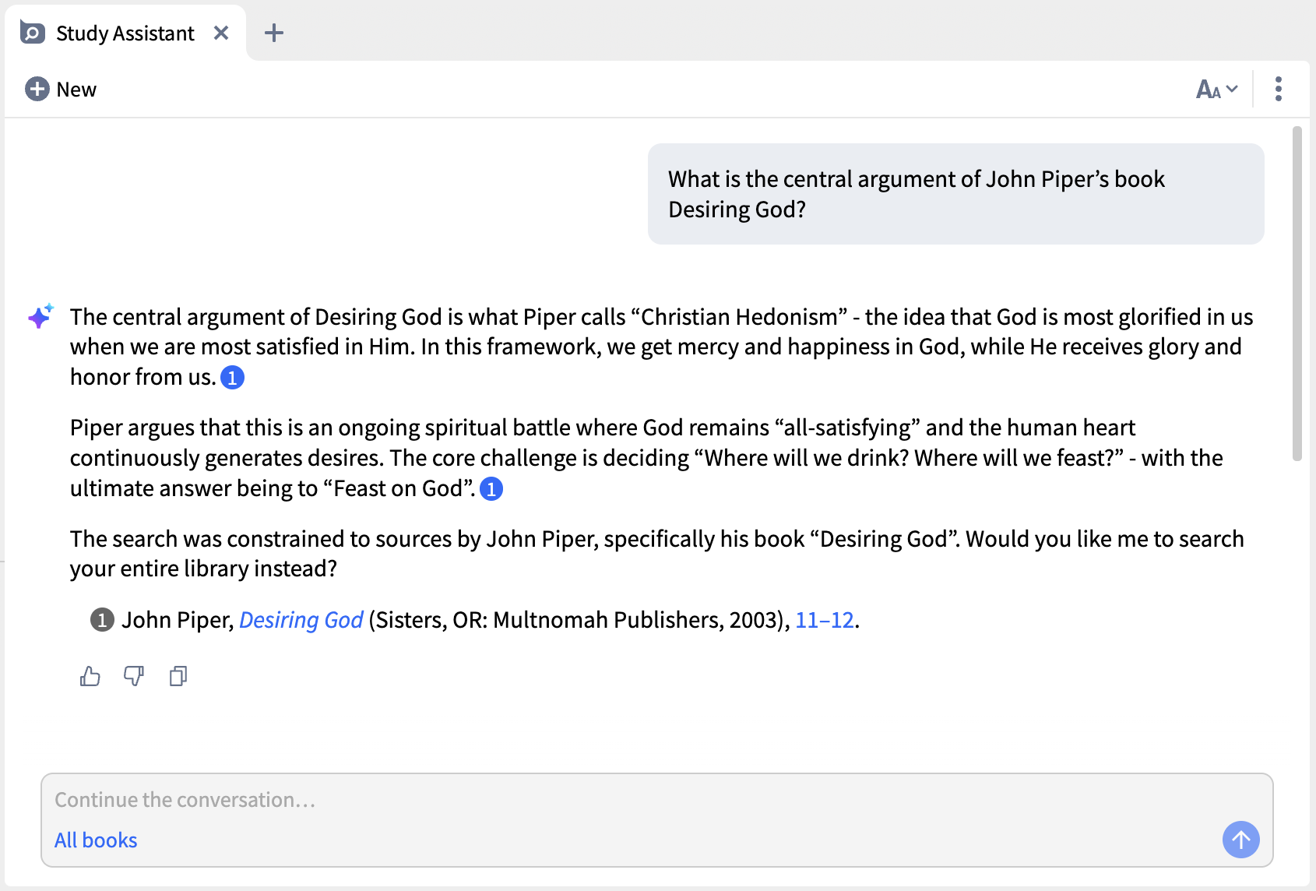Select the Study Assistant tab

coord(125,33)
